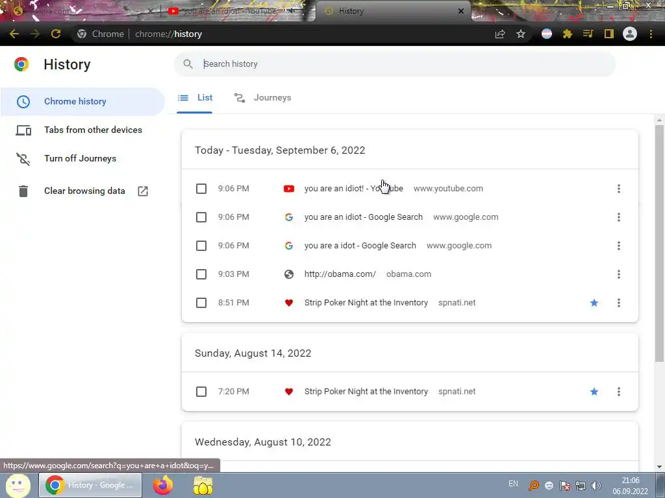This screenshot has width=665, height=498.
Task: Click the chrome://history address bar
Action: [x=280, y=34]
